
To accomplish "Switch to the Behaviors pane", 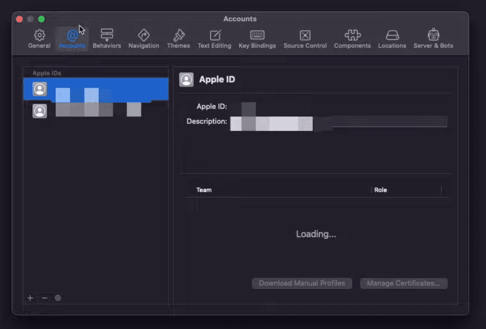I will 107,38.
